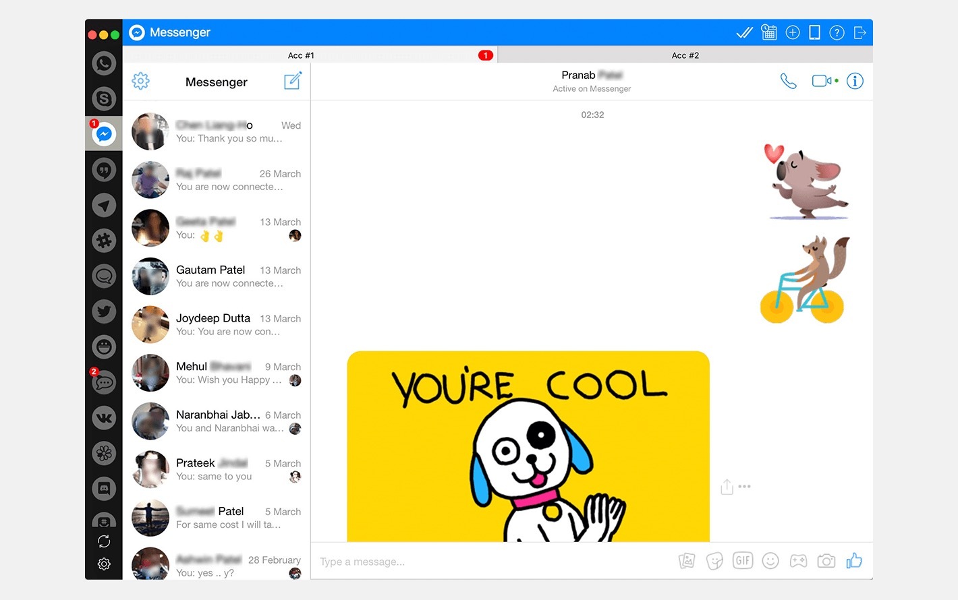Open Messenger settings gear
Screen dimensions: 958x600
tap(140, 82)
